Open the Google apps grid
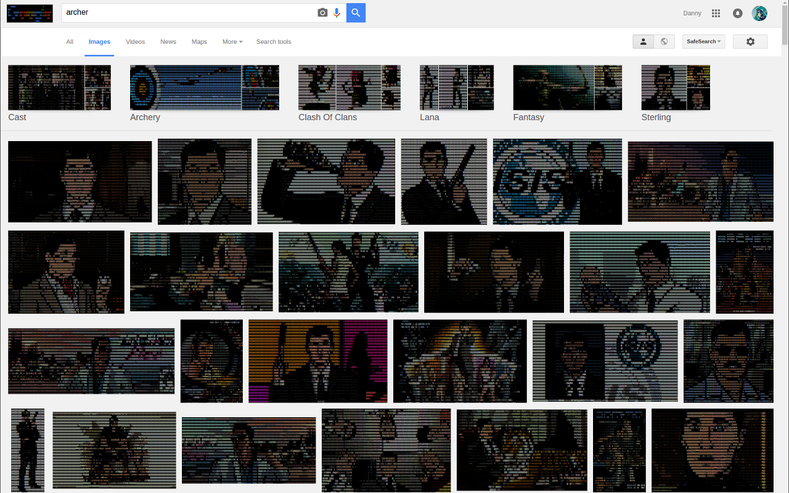The width and height of the screenshot is (789, 493). tap(716, 13)
